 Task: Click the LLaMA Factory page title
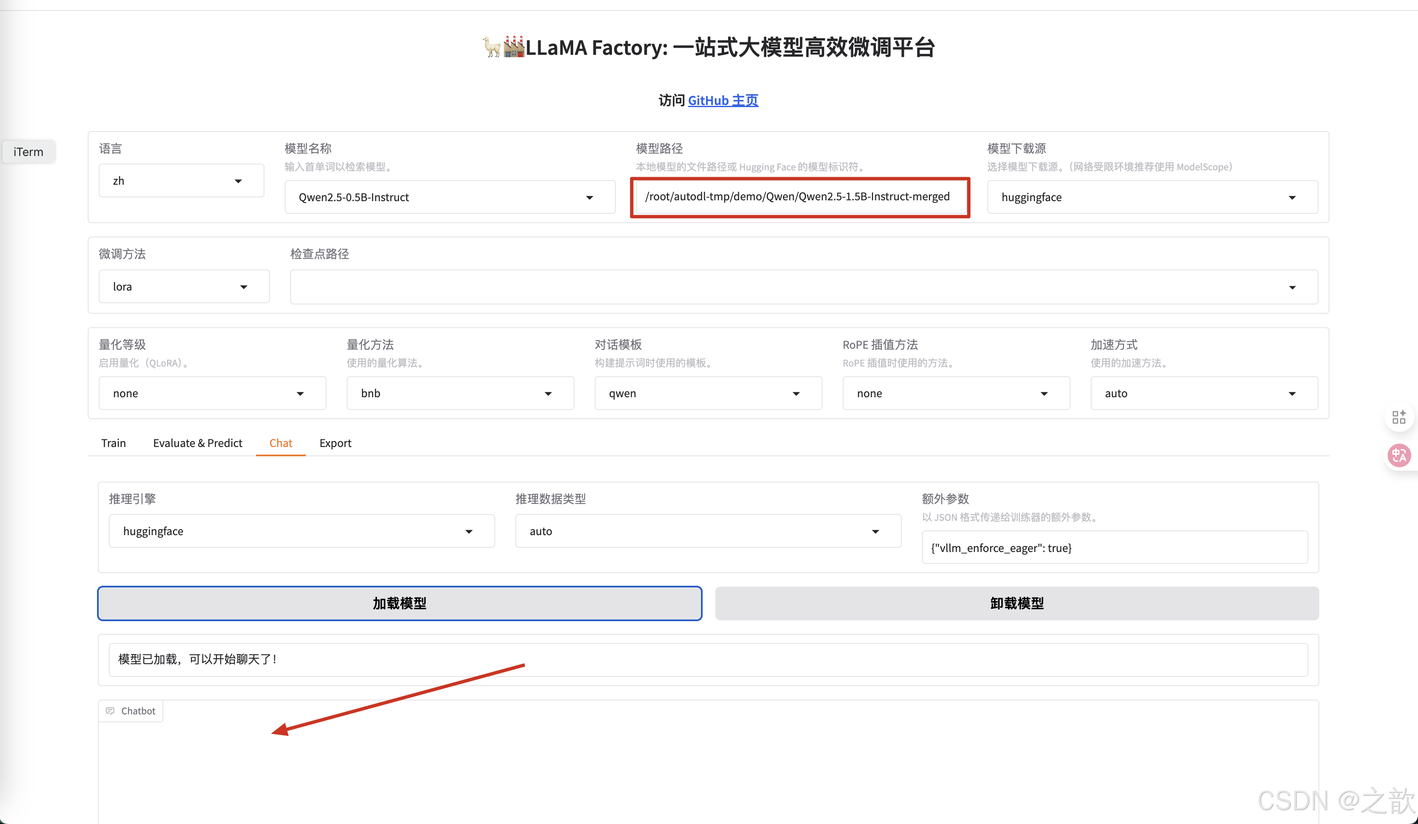[709, 47]
